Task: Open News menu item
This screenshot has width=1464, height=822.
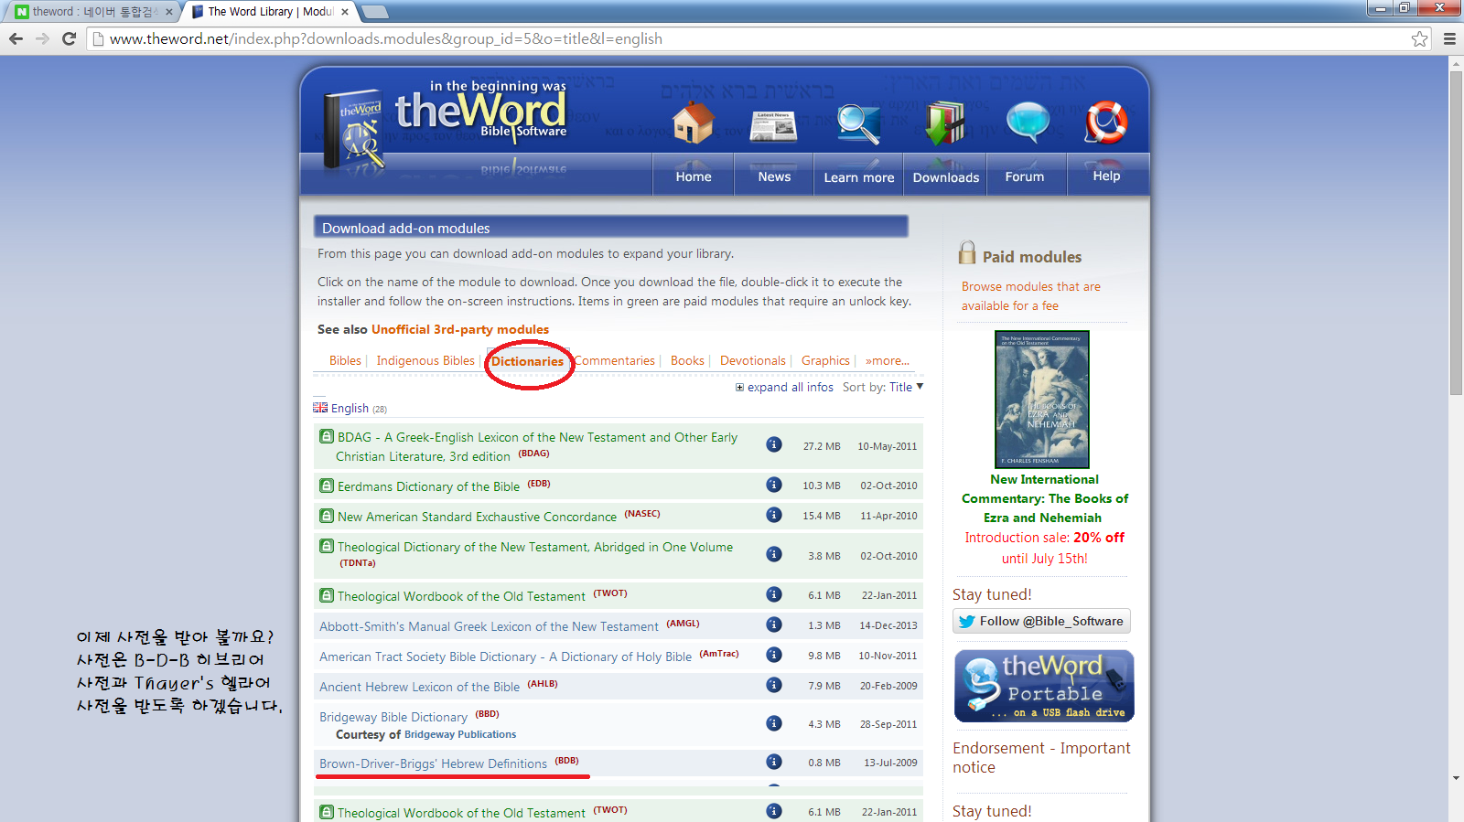Action: tap(774, 176)
